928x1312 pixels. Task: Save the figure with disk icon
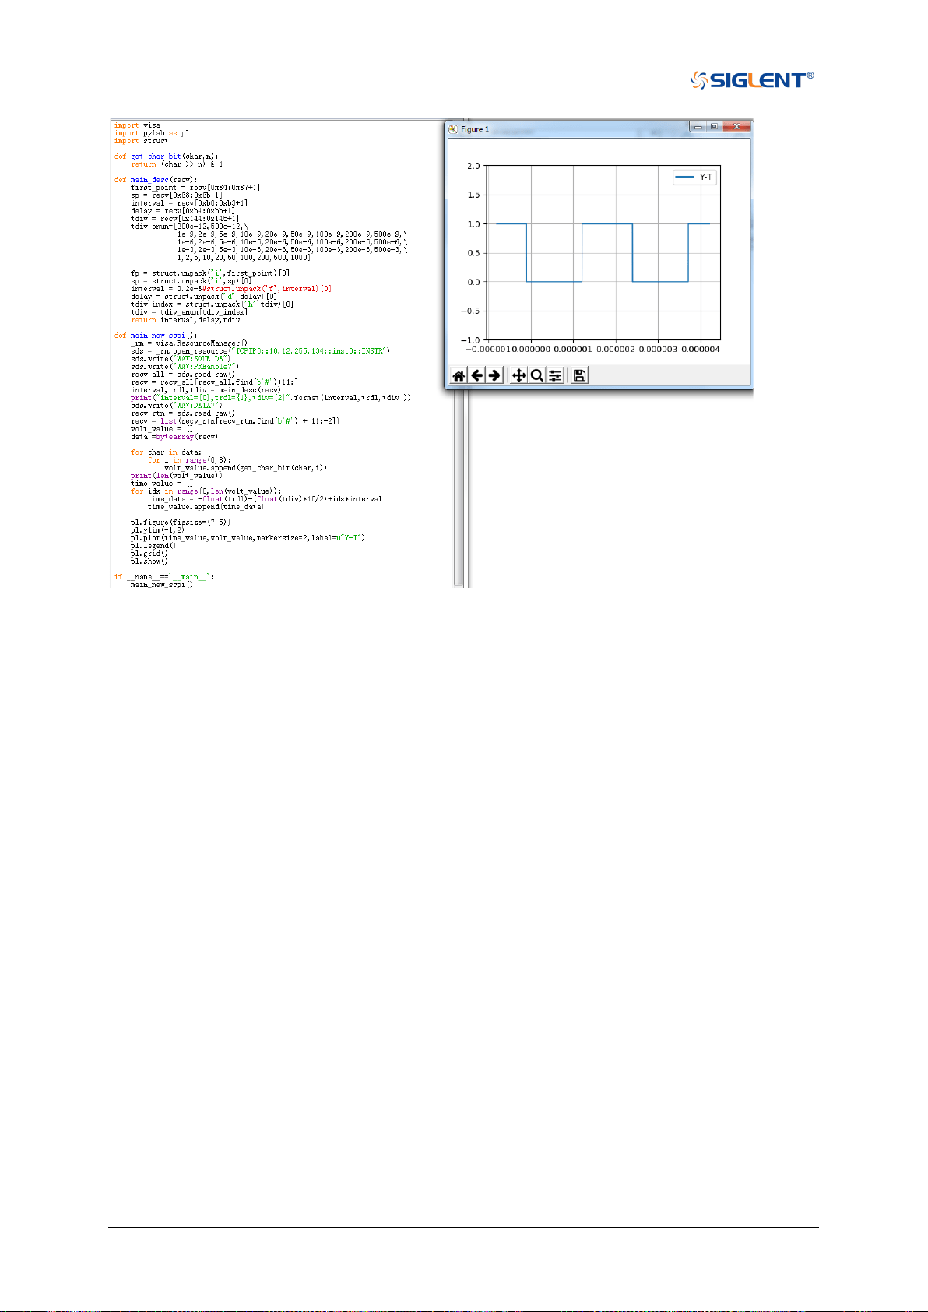[578, 375]
